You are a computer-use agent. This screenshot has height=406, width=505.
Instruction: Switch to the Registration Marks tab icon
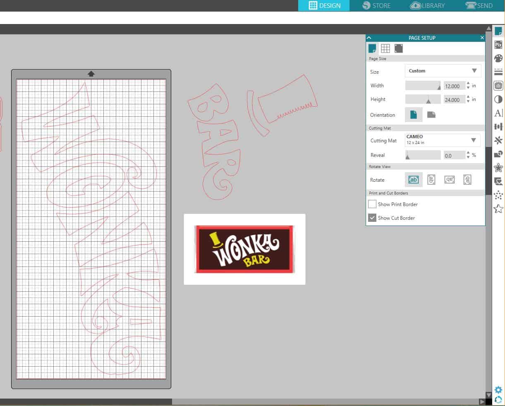[x=398, y=48]
